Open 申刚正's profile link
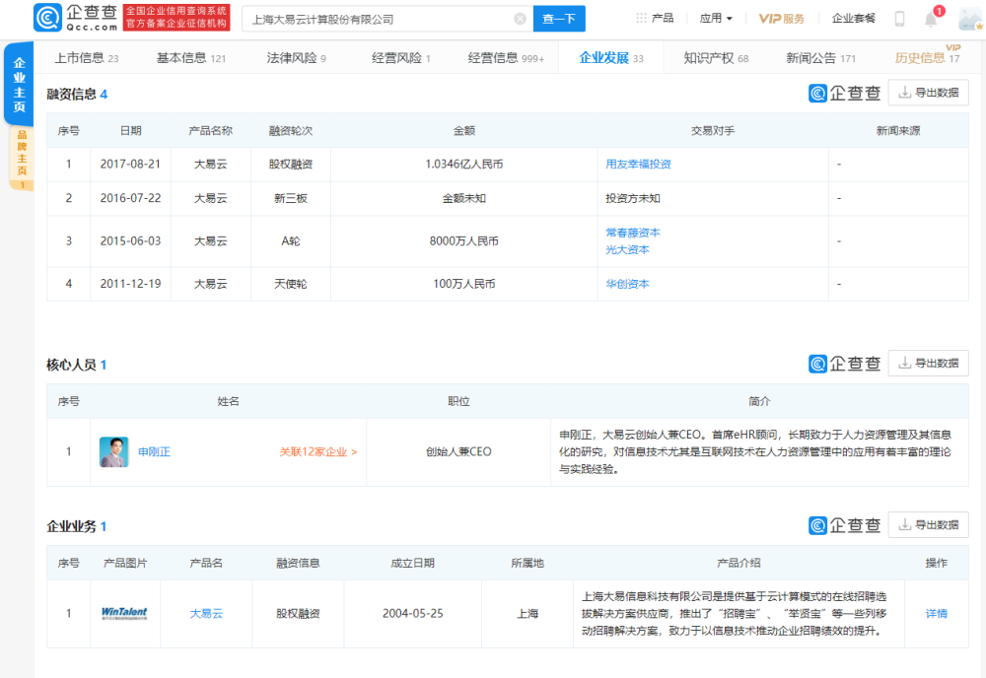 click(x=154, y=451)
